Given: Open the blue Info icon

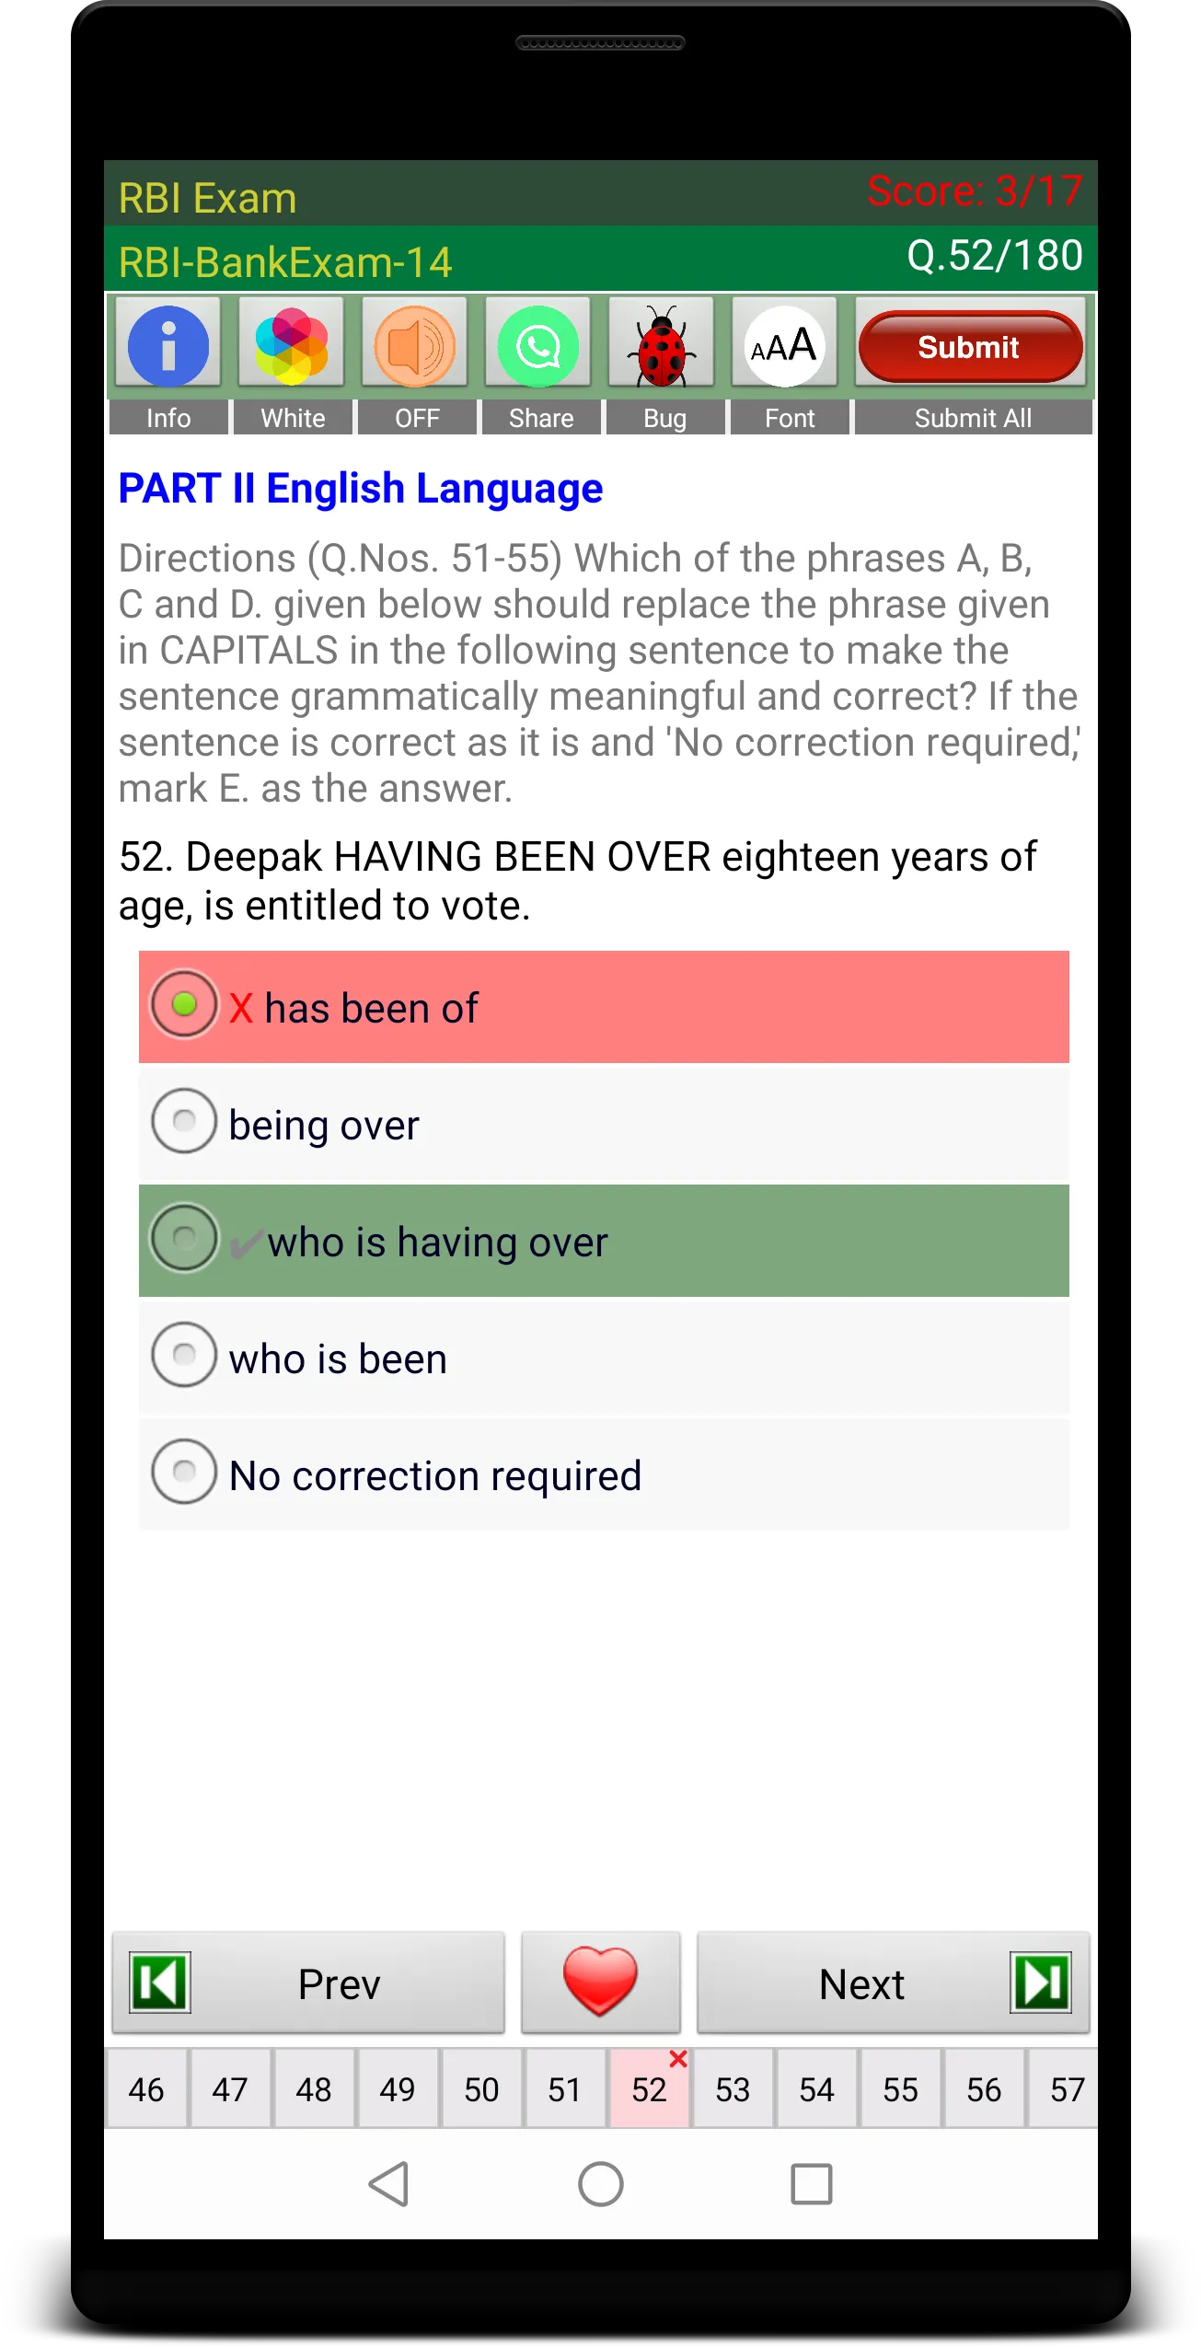Looking at the screenshot, I should tap(168, 346).
